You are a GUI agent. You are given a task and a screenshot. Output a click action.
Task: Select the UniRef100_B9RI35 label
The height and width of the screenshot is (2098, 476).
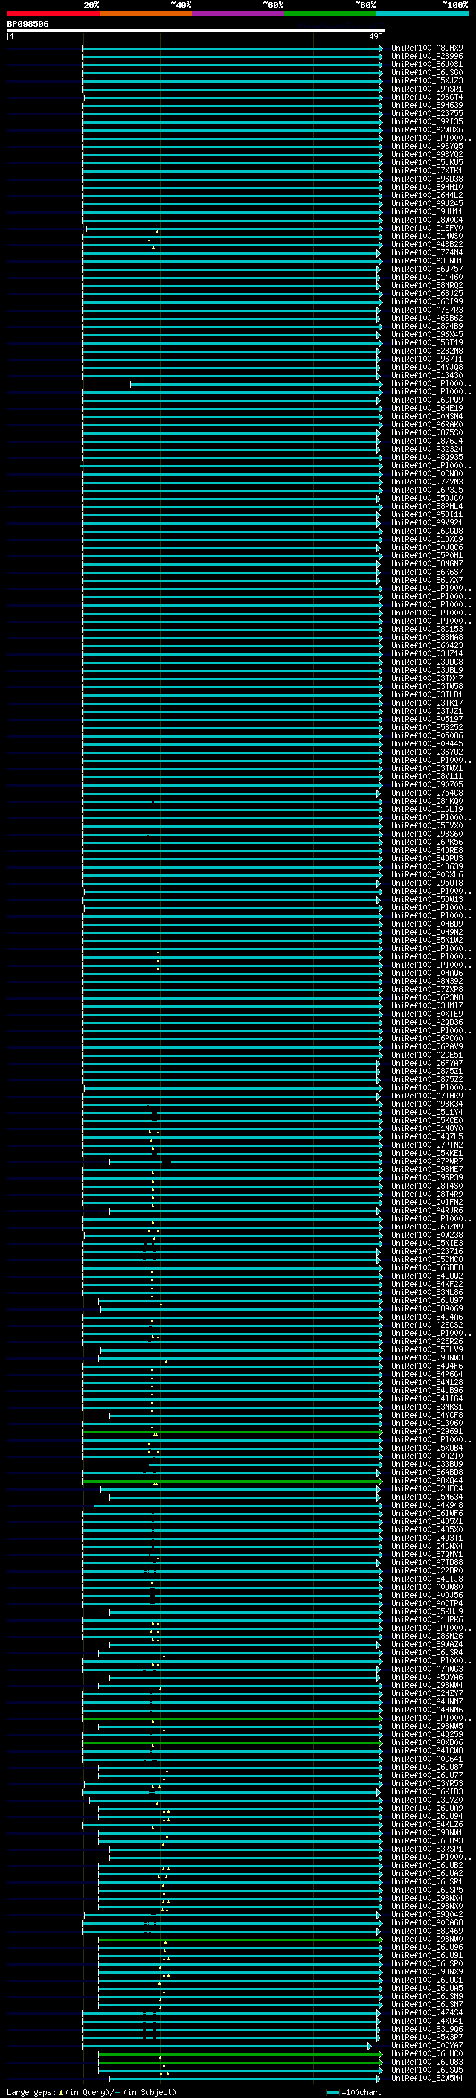coord(427,121)
